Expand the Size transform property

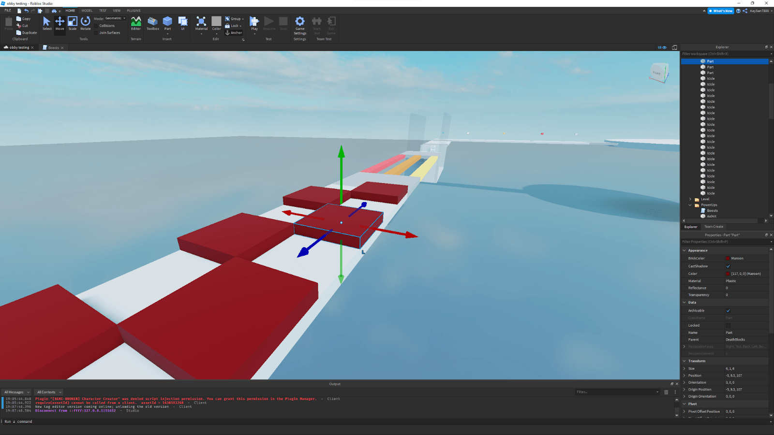coord(684,368)
